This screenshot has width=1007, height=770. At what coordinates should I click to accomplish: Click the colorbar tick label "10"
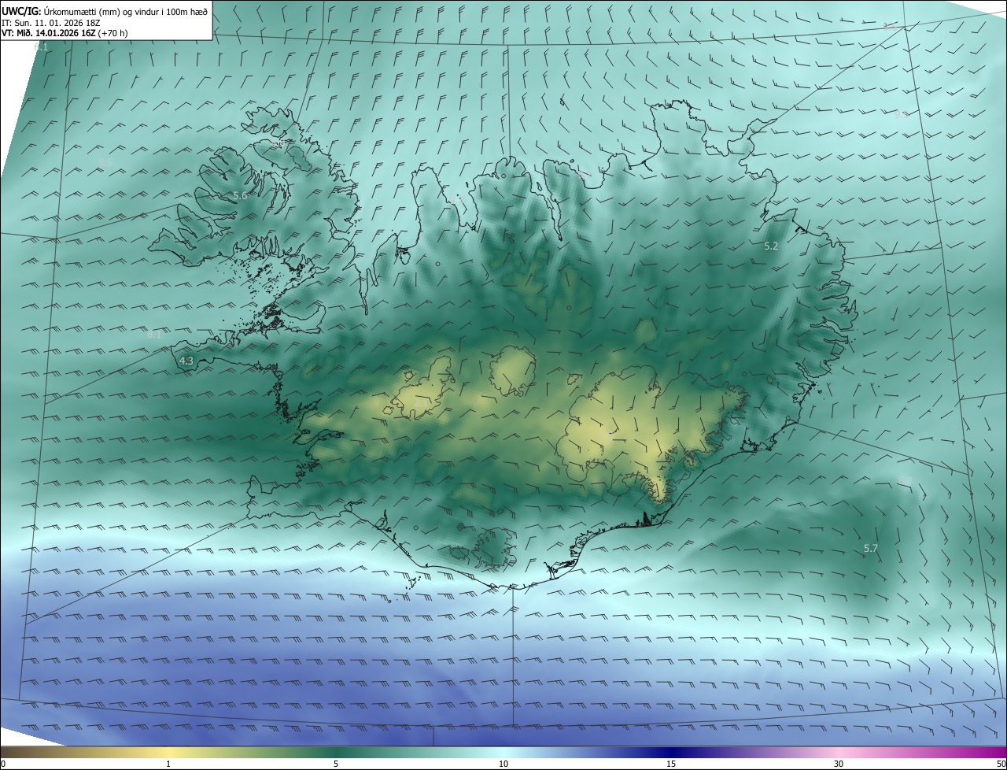[503, 764]
